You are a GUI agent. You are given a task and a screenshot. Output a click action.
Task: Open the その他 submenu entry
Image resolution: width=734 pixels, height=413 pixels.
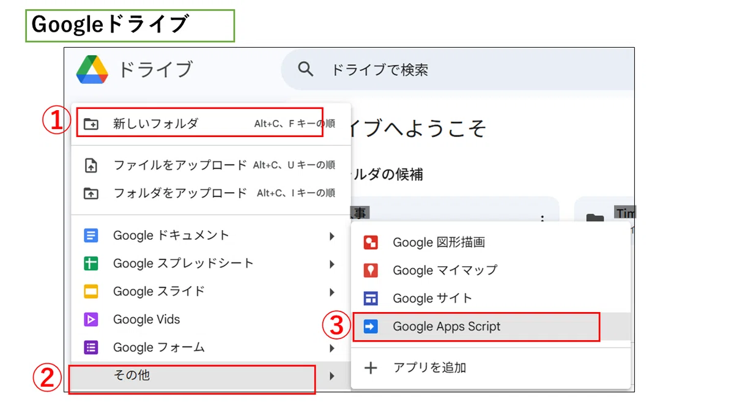coord(211,375)
